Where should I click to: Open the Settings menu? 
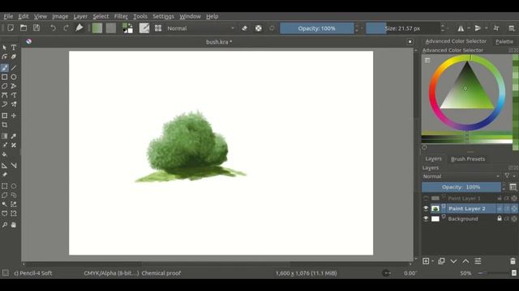[x=163, y=16]
